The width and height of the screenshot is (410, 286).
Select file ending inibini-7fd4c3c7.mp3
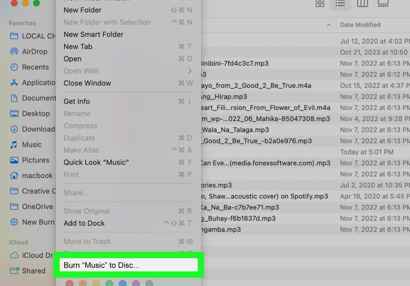306,63
